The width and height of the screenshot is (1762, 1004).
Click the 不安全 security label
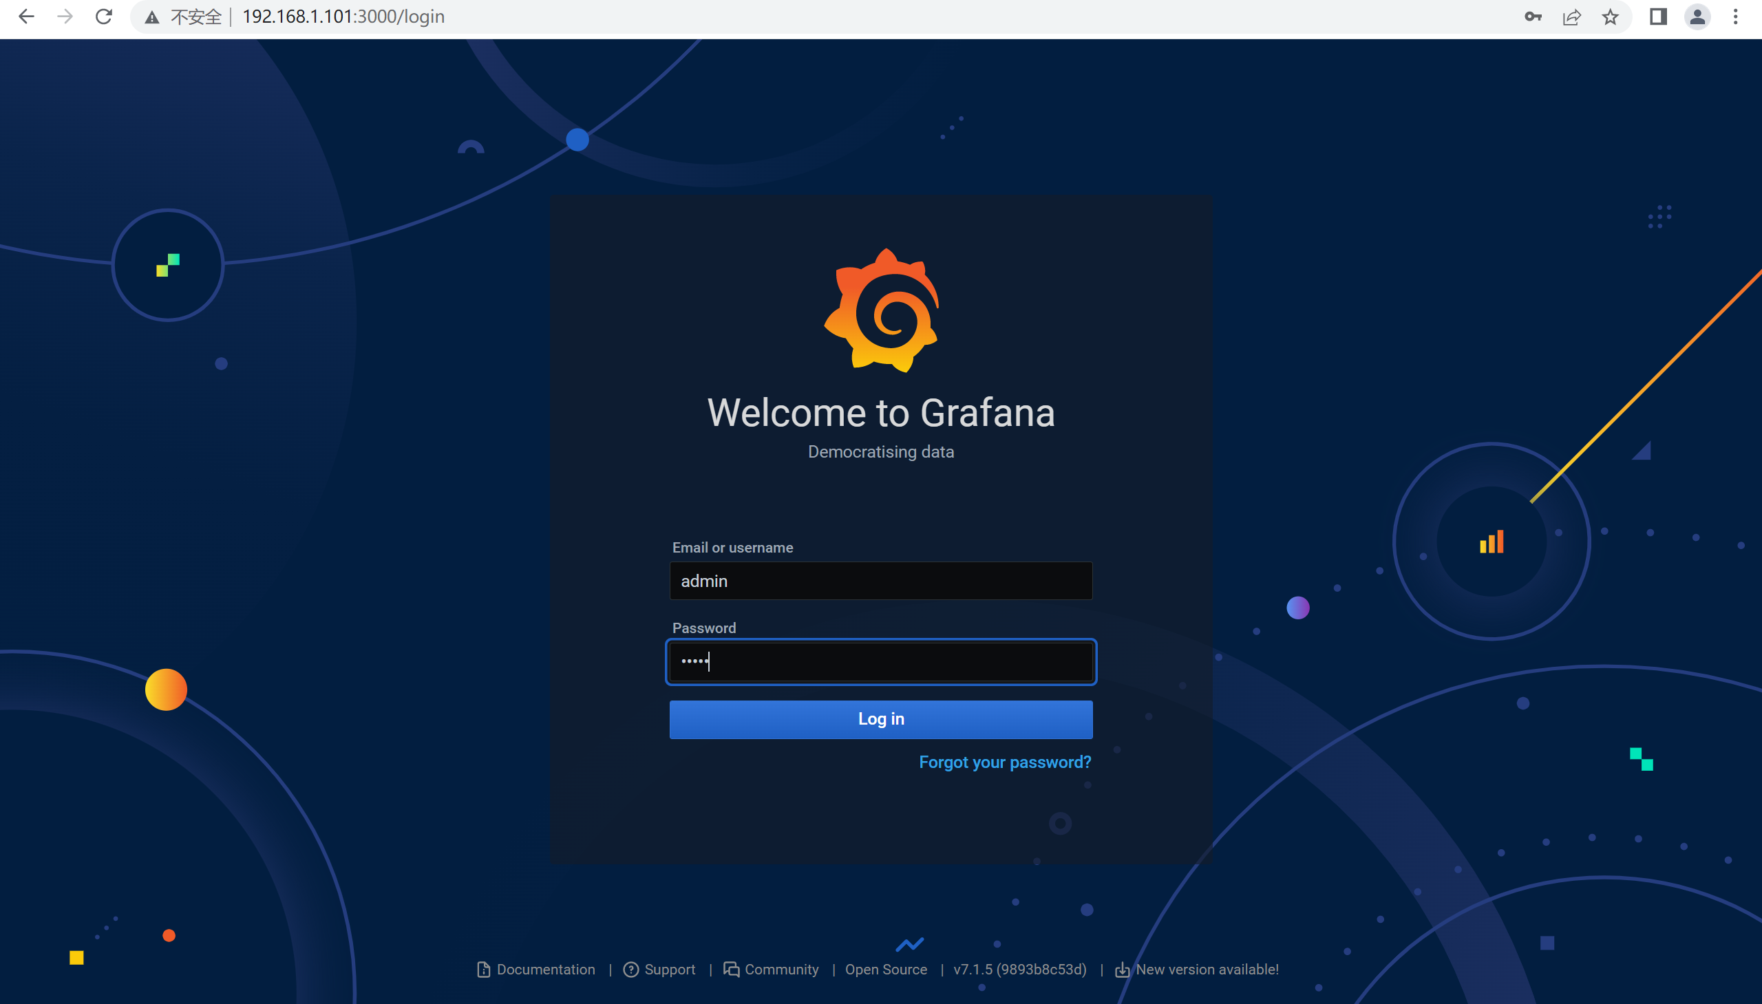pos(197,17)
